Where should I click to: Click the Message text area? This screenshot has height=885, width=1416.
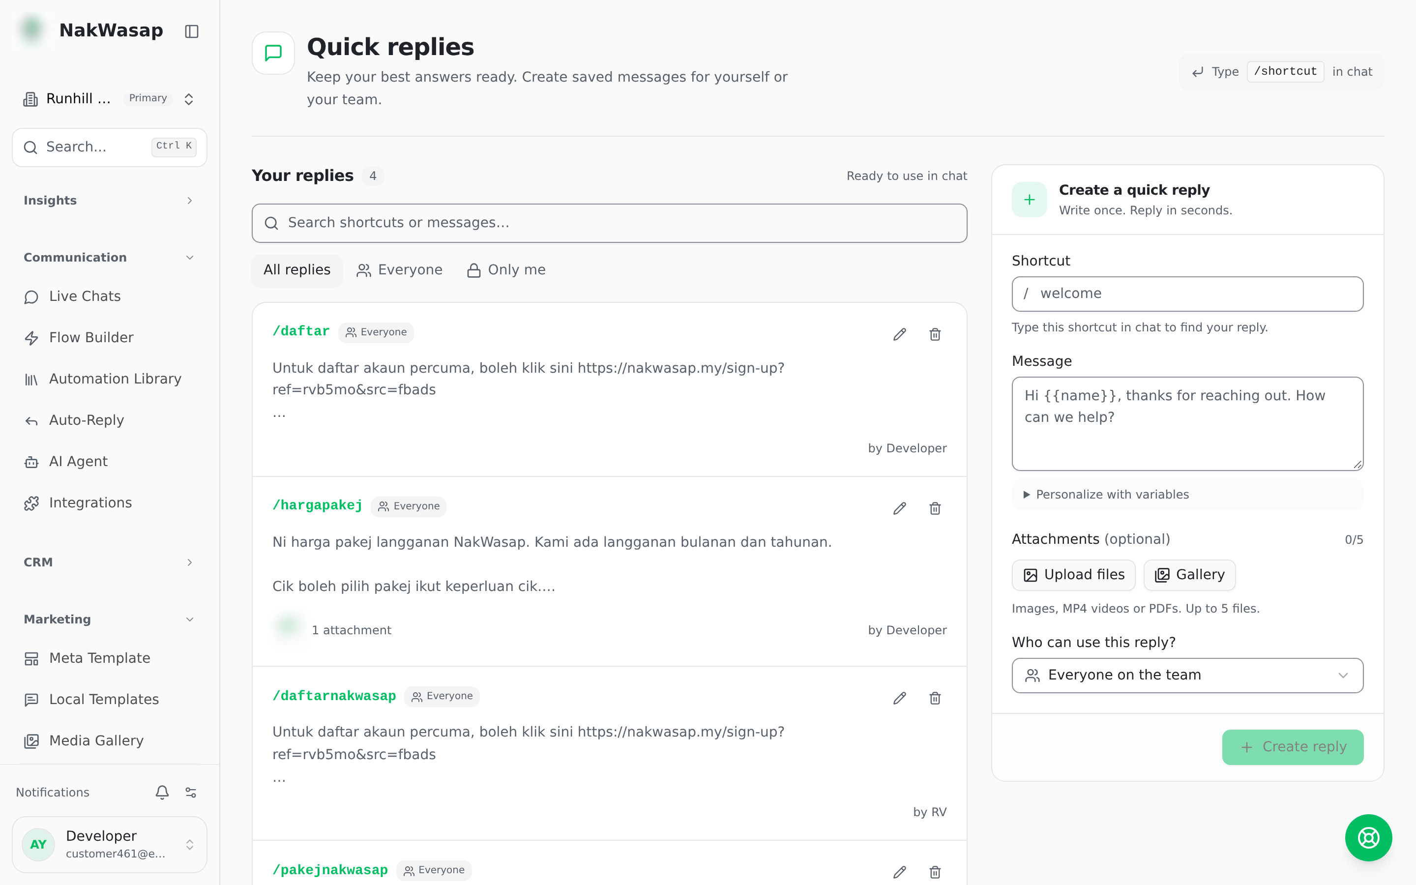(1187, 424)
